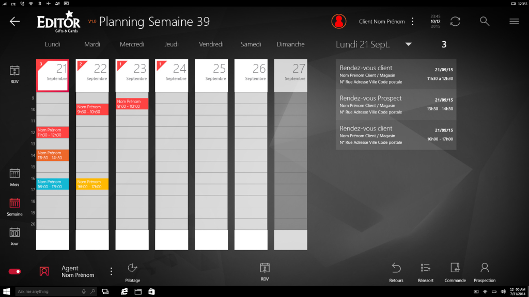Image resolution: width=529 pixels, height=297 pixels.
Task: Click the Prospection icon
Action: (485, 268)
